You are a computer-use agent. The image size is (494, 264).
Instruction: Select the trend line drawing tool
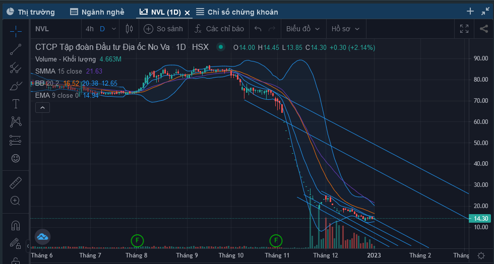pyautogui.click(x=16, y=49)
